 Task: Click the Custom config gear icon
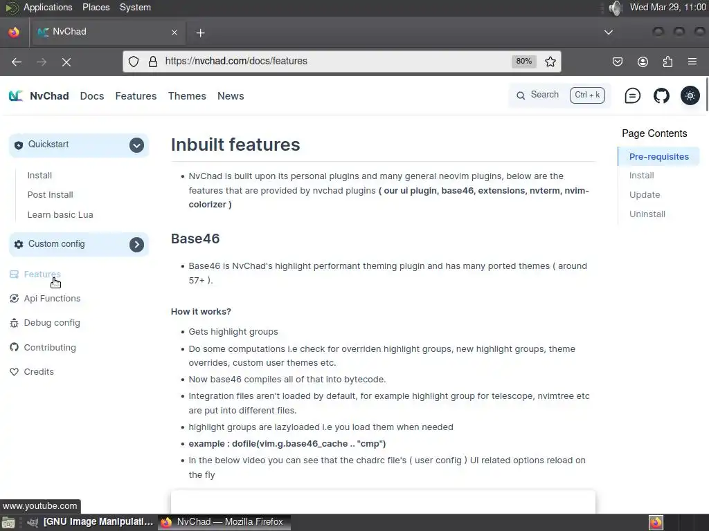point(19,244)
